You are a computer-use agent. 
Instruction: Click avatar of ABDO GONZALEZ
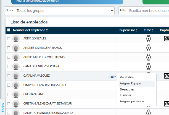[16, 38]
